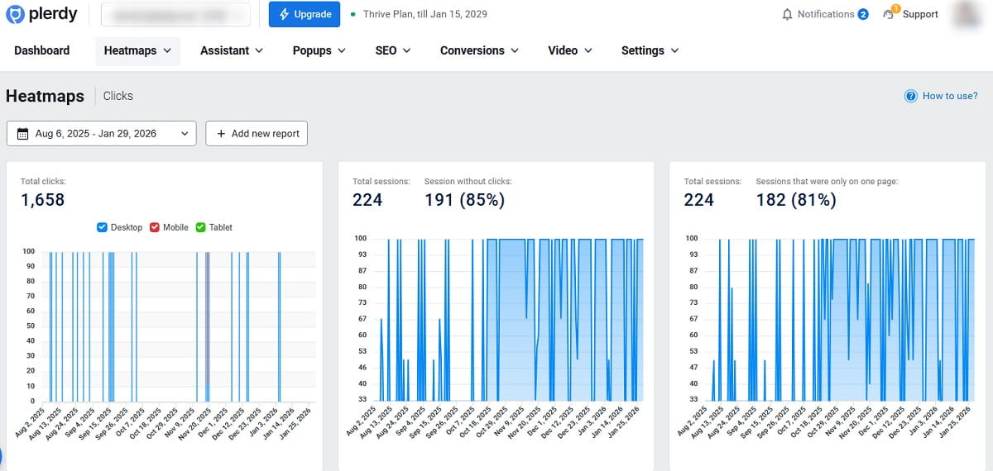Click the How to use question mark icon
This screenshot has height=471, width=993.
[911, 96]
